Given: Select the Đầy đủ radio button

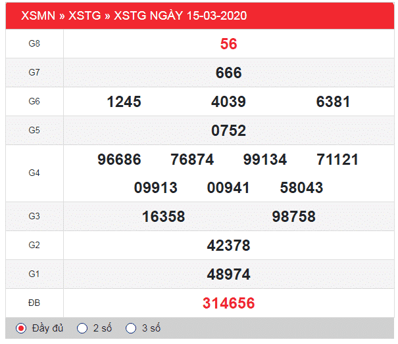Looking at the screenshot, I should [x=21, y=328].
